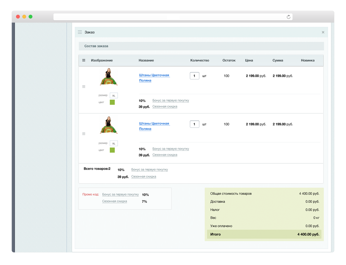This screenshot has height=265, width=346.
Task: Sort by the Цена column header
Action: [249, 61]
